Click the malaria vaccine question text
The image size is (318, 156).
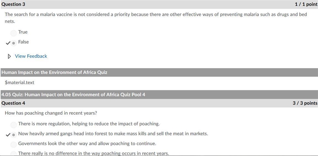coord(156,18)
